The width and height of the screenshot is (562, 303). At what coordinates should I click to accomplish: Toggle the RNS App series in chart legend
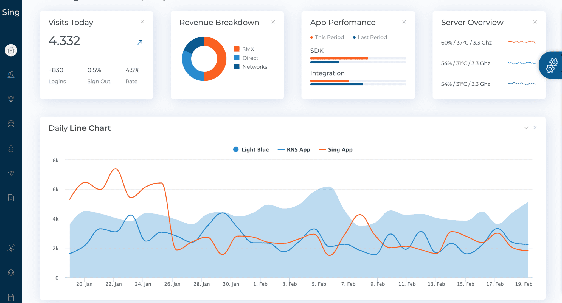pos(294,149)
